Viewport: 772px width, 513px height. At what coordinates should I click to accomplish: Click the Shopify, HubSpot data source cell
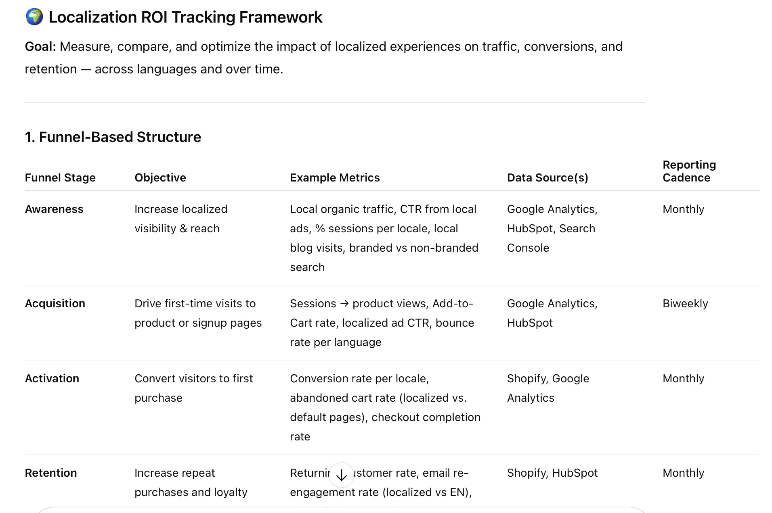(x=552, y=473)
